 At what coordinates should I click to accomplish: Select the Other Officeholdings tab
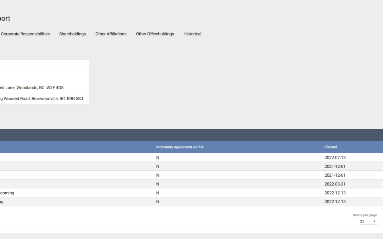[155, 34]
